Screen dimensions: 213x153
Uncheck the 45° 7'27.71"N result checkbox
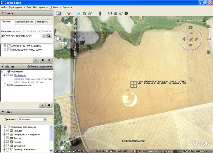tap(5, 46)
